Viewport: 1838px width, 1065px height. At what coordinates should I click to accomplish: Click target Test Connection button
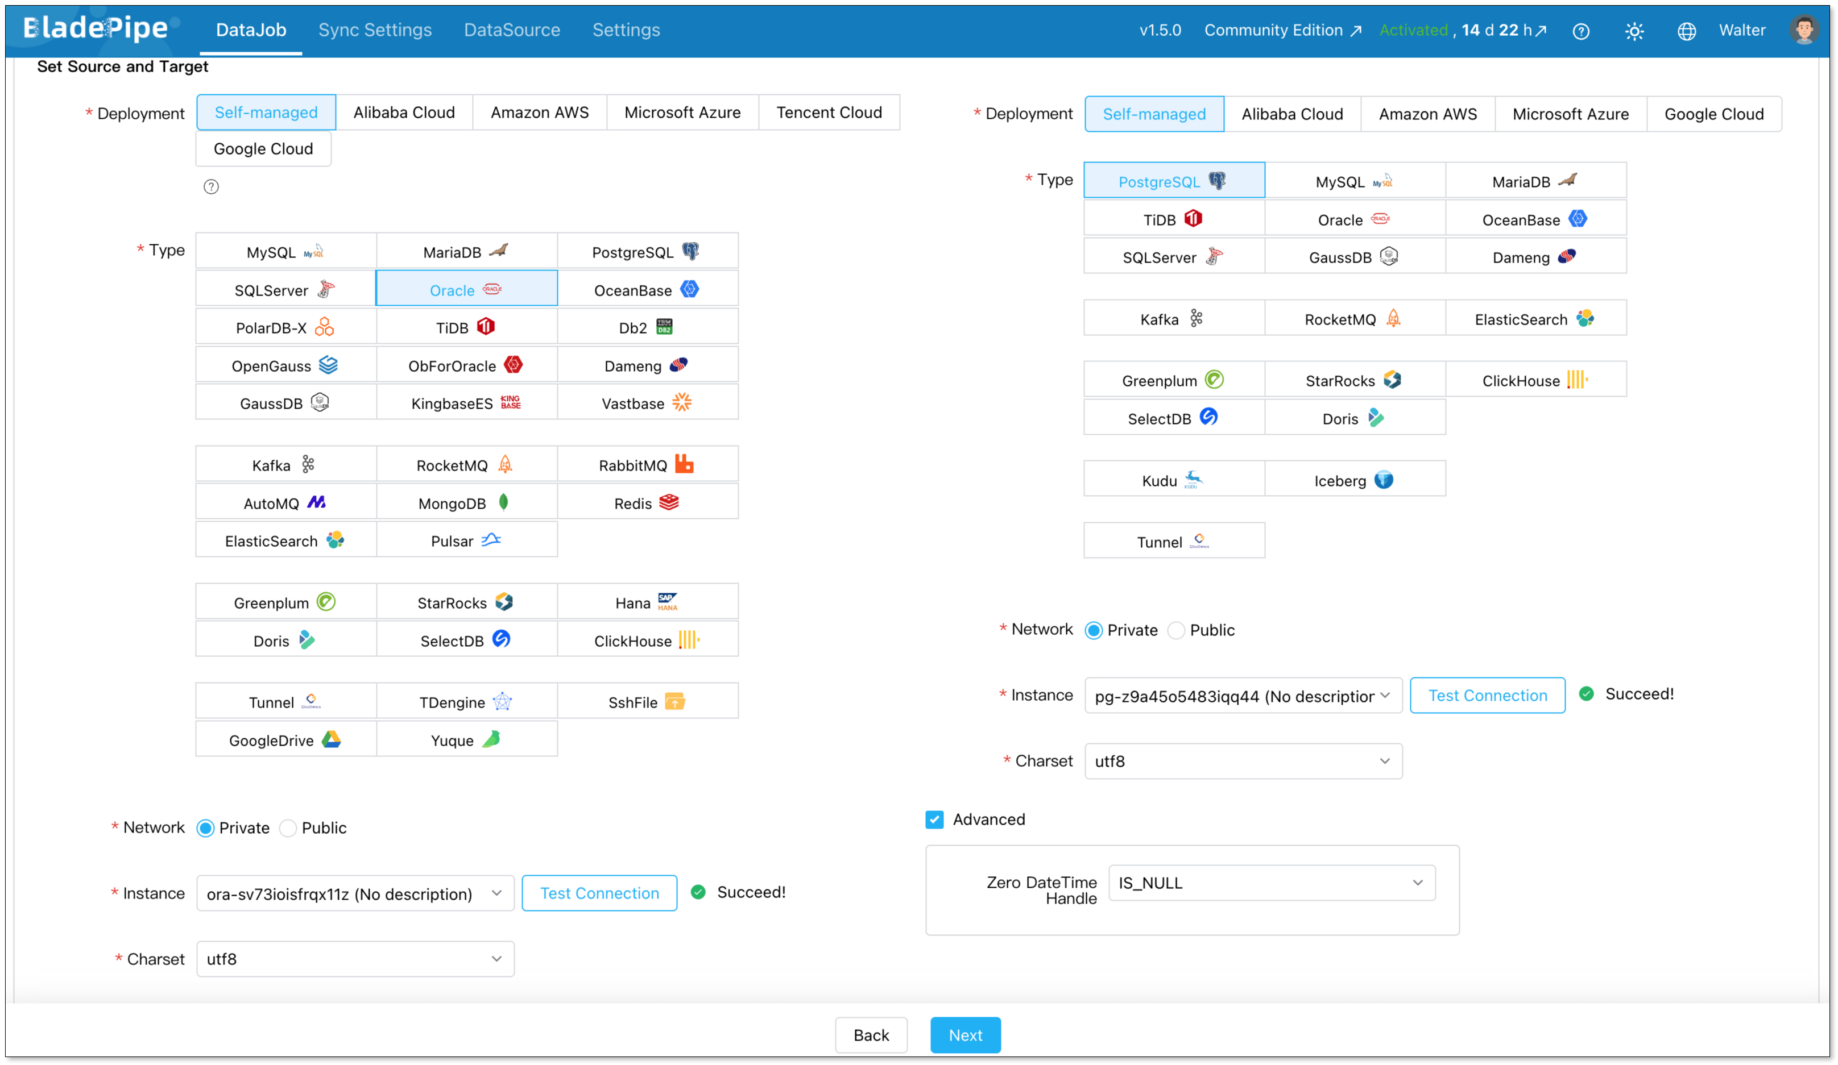1487,696
